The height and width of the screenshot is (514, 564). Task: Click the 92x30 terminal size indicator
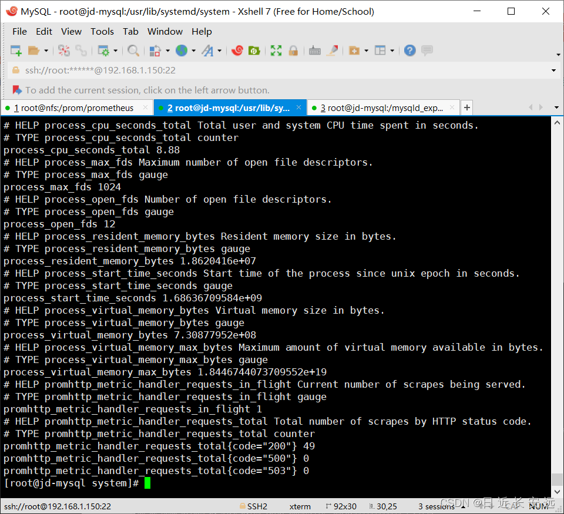341,506
